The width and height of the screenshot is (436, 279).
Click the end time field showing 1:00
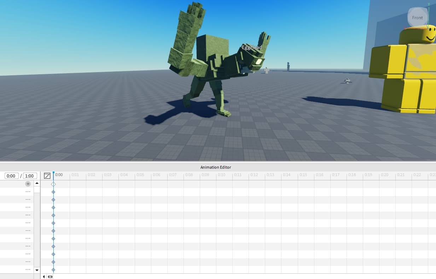[30, 176]
